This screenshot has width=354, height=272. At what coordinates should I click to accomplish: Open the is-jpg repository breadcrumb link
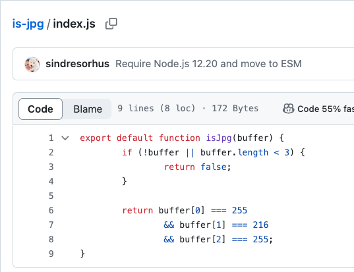tap(28, 24)
